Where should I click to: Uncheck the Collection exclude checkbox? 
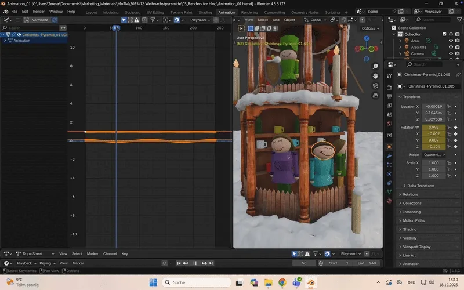coord(444,34)
